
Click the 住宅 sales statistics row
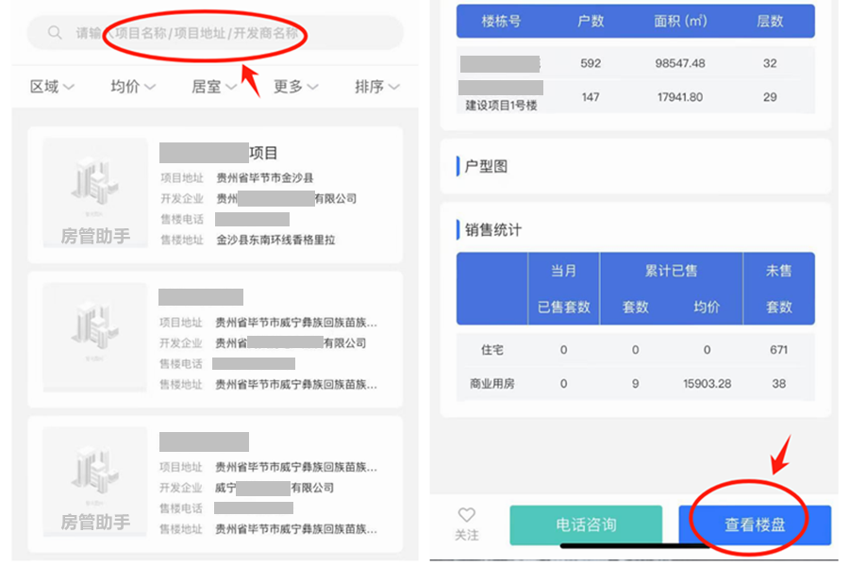point(635,350)
